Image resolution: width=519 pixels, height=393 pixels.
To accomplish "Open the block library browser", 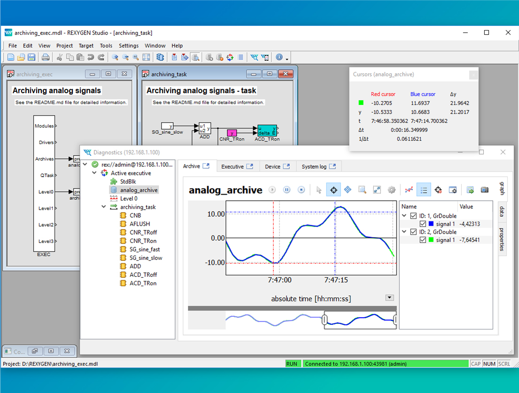I will tap(160, 57).
